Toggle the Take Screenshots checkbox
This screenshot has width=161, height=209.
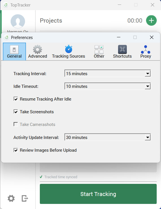[16, 112]
